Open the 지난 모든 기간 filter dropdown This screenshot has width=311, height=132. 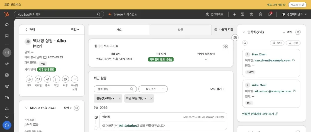click(136, 99)
